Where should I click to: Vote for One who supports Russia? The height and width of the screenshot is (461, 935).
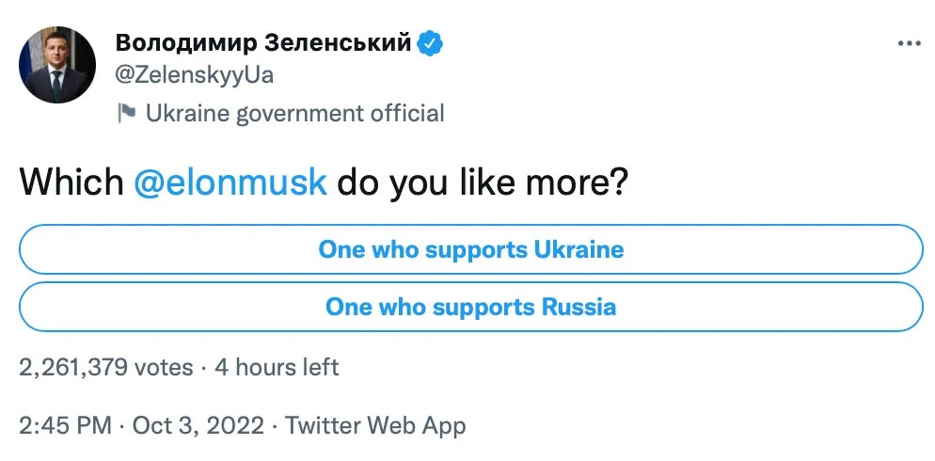471,307
